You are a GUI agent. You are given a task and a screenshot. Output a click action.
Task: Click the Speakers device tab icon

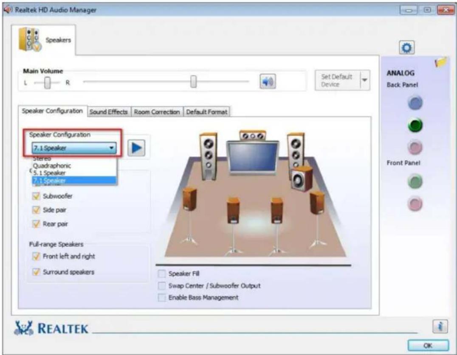coord(30,40)
